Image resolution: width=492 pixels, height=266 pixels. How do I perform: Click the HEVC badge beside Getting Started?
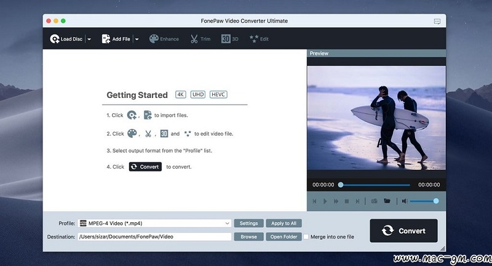click(x=218, y=95)
